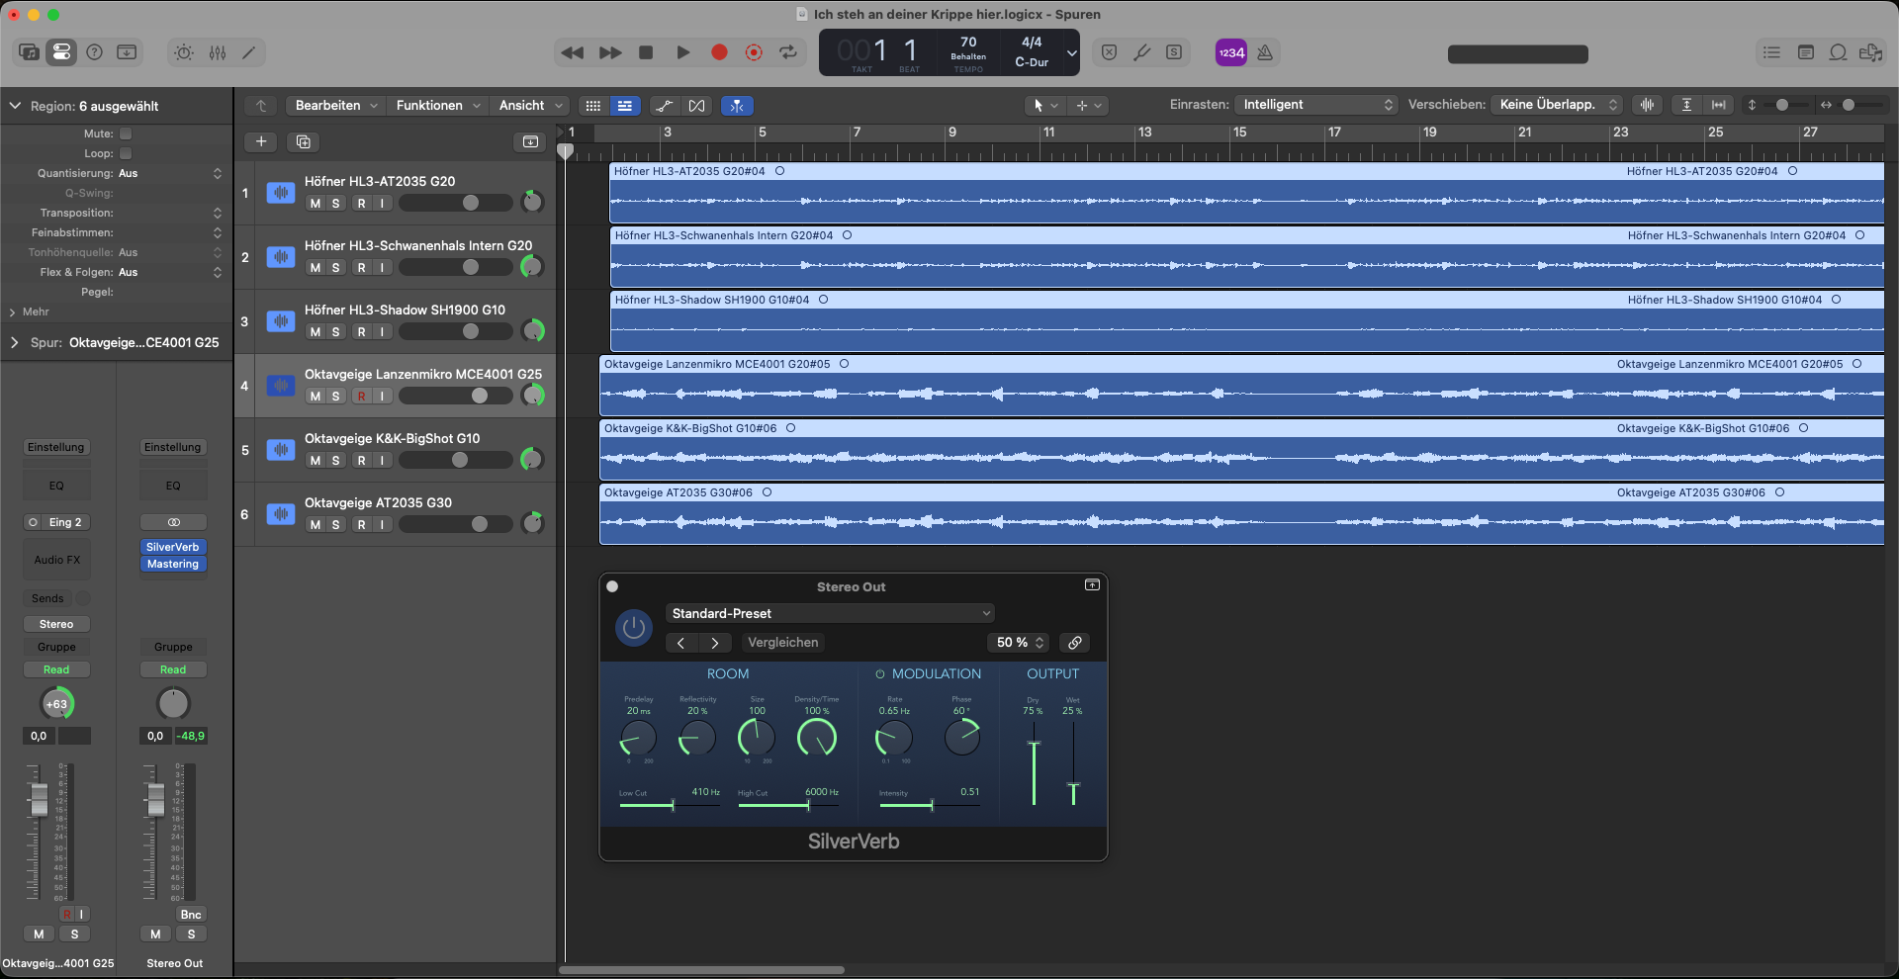The height and width of the screenshot is (979, 1899).
Task: Open the Funktionen menu
Action: click(x=437, y=106)
